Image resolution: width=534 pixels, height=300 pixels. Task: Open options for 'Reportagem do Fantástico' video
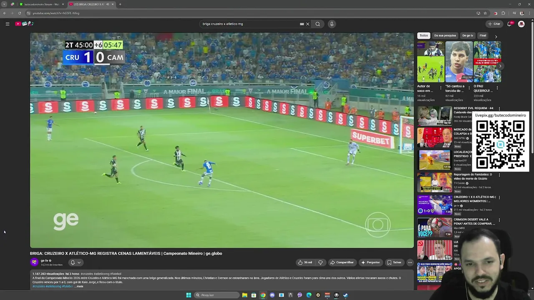(x=499, y=175)
